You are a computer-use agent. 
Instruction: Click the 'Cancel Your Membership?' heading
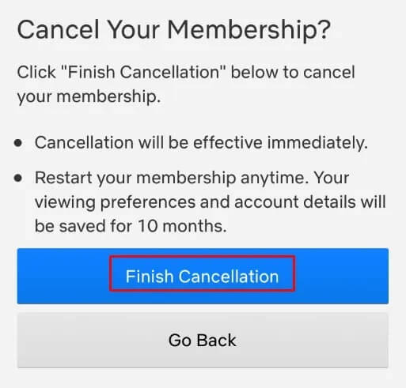[174, 30]
